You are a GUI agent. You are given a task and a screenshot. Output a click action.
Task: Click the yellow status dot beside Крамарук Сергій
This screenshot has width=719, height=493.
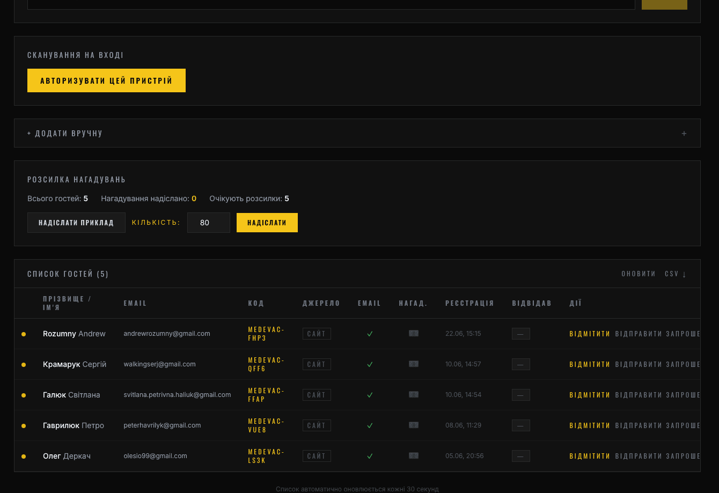[x=24, y=365]
